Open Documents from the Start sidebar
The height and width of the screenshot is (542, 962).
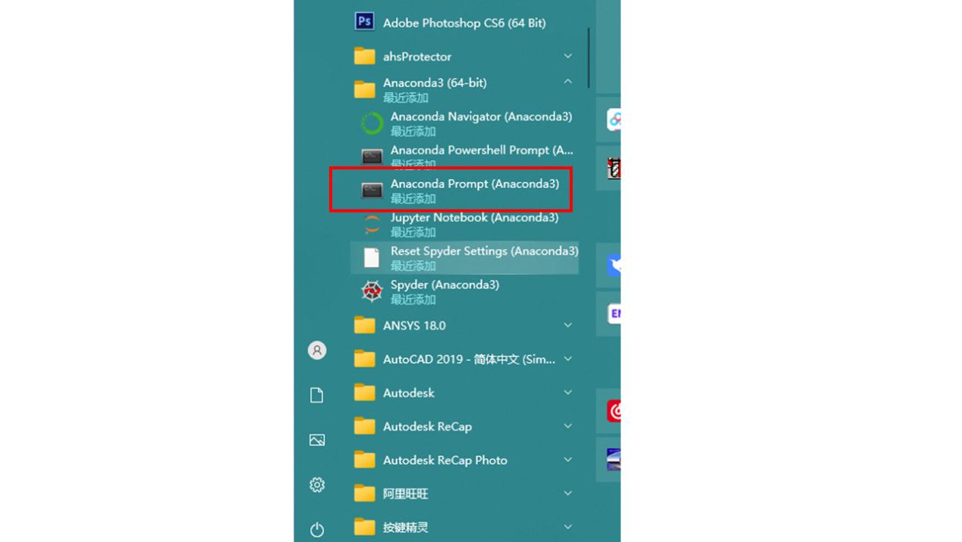[317, 395]
